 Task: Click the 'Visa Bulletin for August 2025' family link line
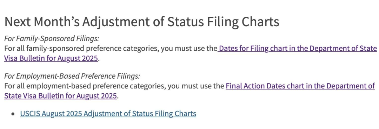(x=51, y=59)
